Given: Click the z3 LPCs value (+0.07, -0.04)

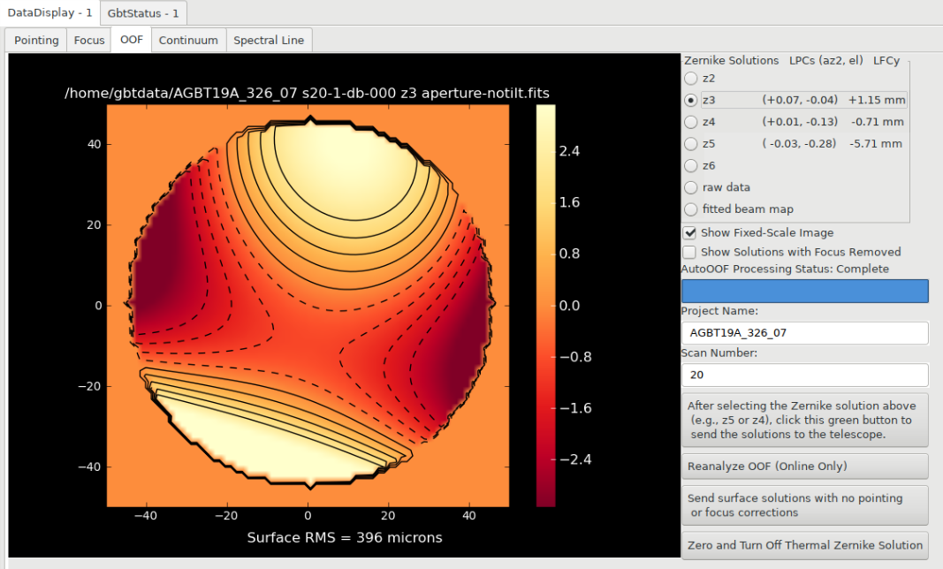Looking at the screenshot, I should pyautogui.click(x=800, y=100).
